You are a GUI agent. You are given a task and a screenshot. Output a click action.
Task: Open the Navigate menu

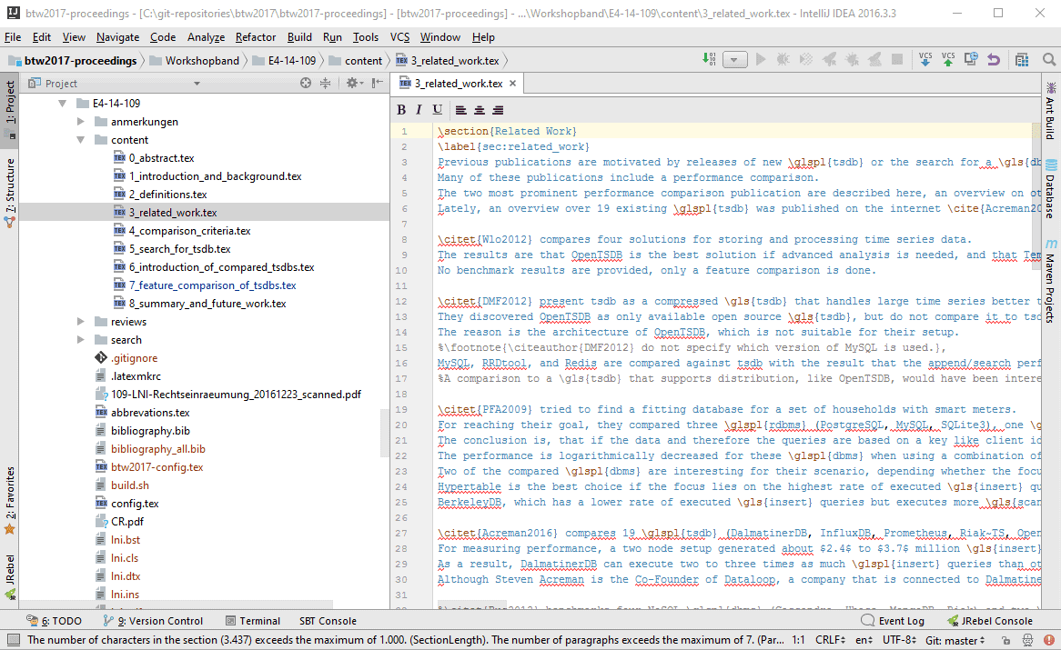[x=117, y=37]
